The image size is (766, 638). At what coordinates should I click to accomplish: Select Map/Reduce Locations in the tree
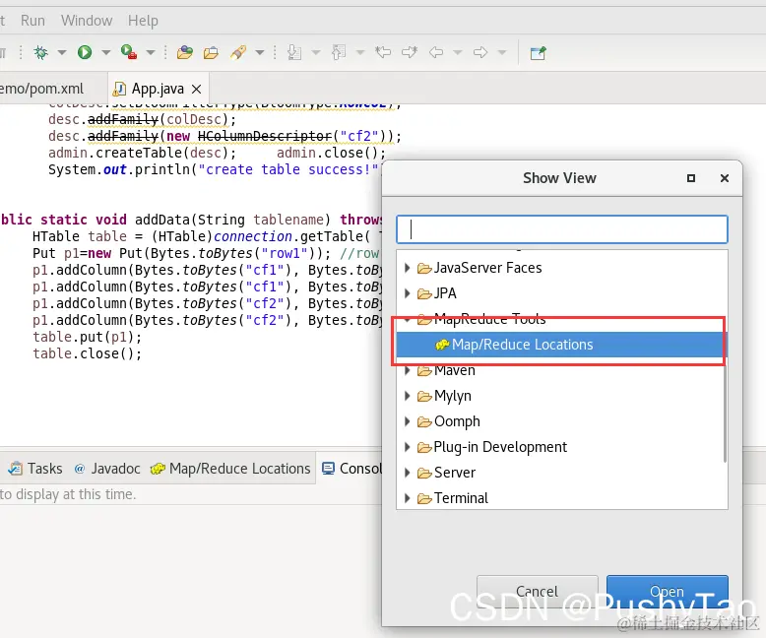pyautogui.click(x=561, y=345)
